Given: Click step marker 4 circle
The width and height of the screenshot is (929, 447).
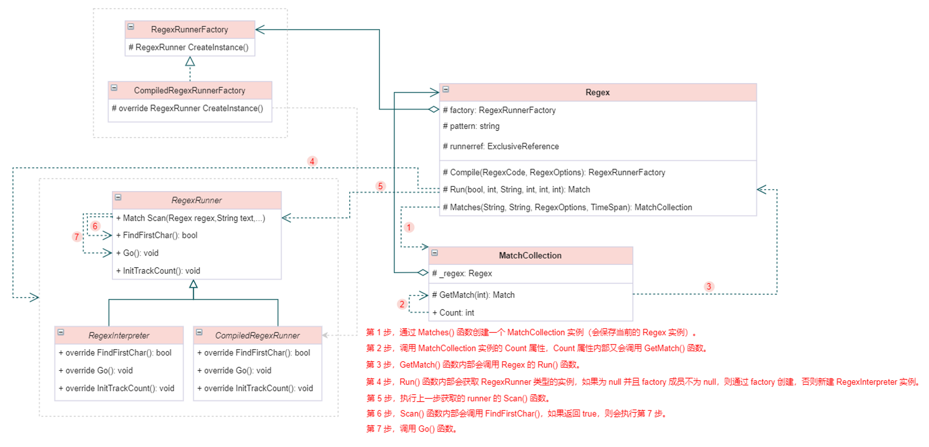Looking at the screenshot, I should [312, 161].
